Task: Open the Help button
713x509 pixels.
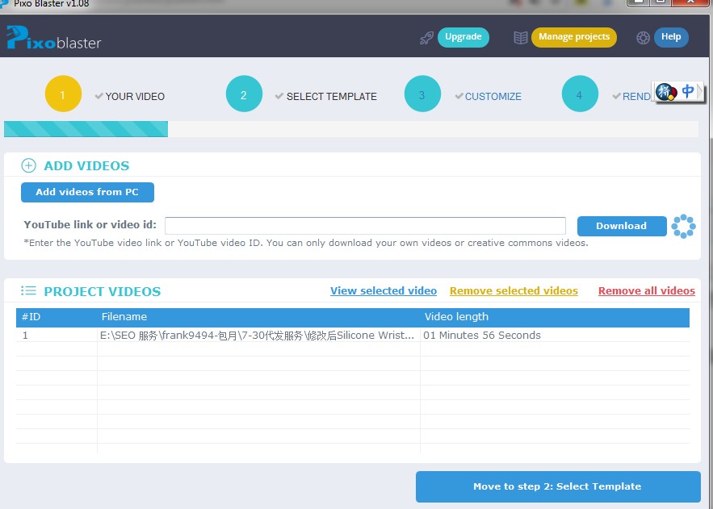Action: click(x=671, y=37)
